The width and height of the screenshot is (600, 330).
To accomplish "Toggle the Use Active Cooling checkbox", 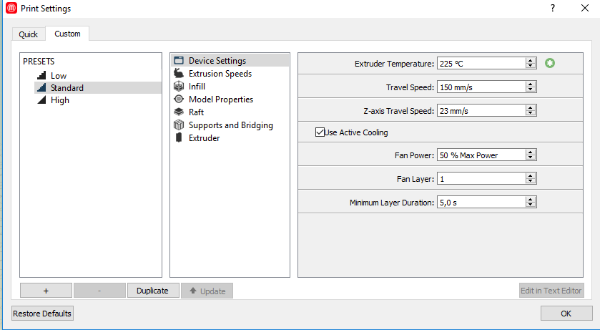I will (x=320, y=132).
